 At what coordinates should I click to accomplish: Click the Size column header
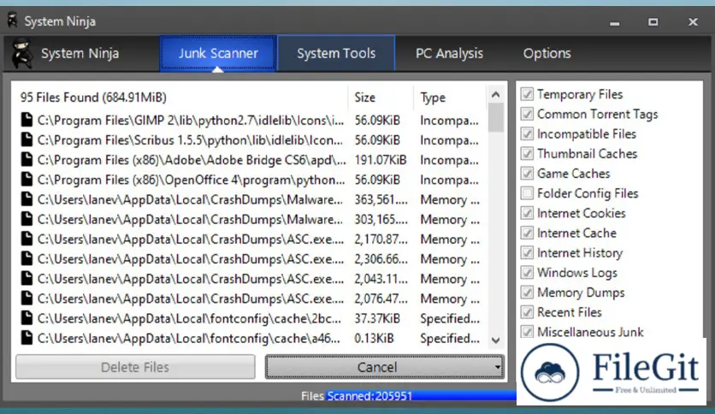coord(381,98)
